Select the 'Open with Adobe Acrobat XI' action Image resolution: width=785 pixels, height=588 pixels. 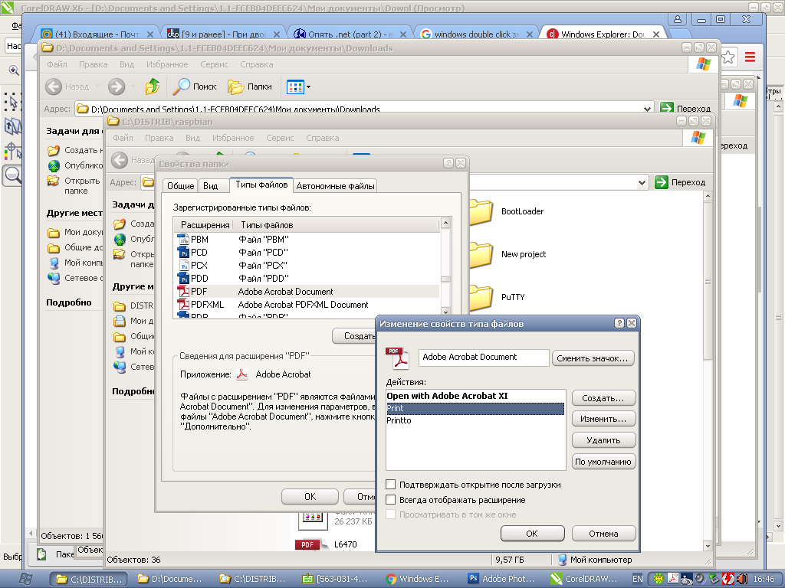(475, 396)
